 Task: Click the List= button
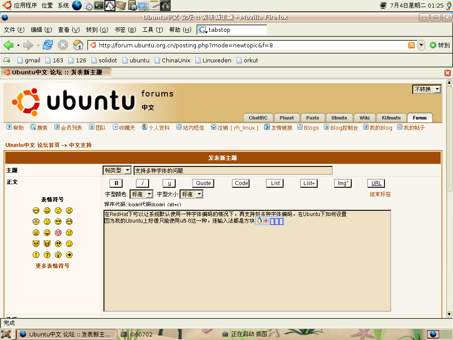pyautogui.click(x=309, y=183)
